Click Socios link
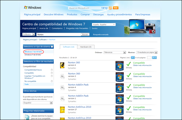Screen dimensions: 182x120 point(95,28)
